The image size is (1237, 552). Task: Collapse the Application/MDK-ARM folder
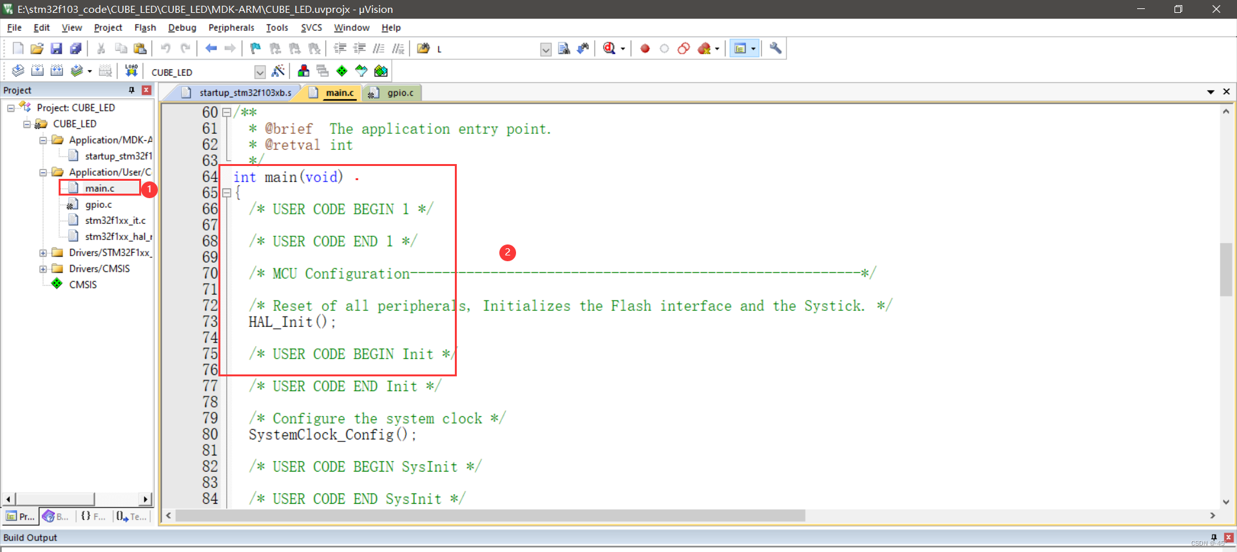43,140
